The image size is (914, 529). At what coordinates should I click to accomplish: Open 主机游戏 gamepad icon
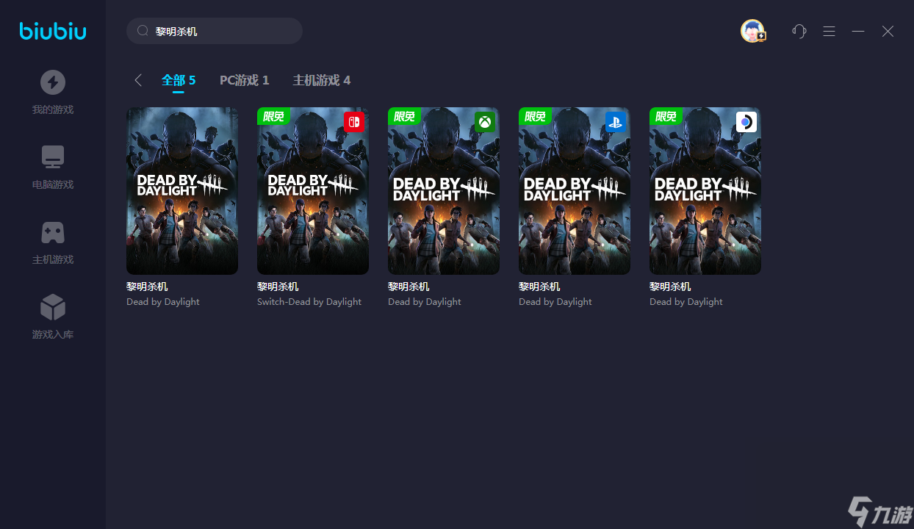[53, 232]
